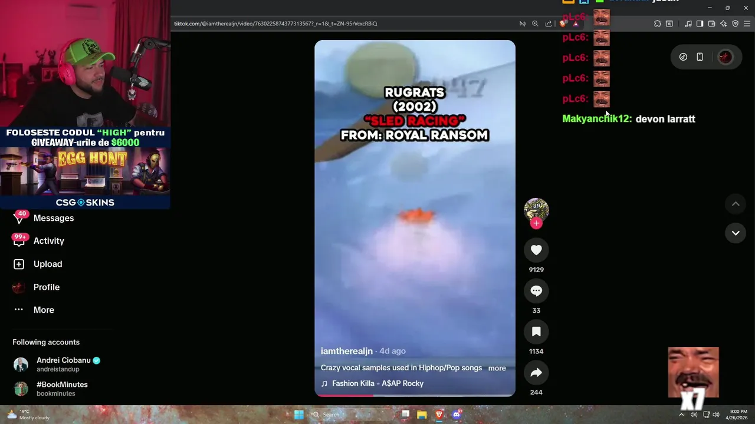Click the tab search icon in toolbar
This screenshot has width=755, height=424.
[669, 24]
